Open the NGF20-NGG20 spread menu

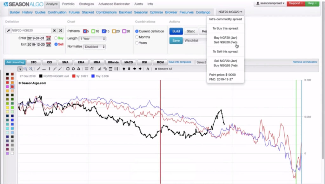(x=229, y=11)
